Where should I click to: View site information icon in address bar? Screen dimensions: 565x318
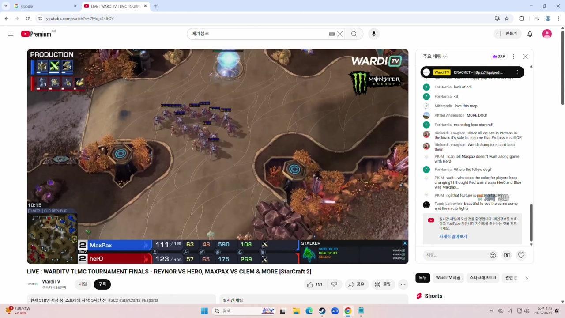click(40, 19)
